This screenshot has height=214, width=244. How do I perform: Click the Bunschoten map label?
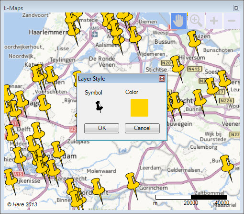coord(218,50)
